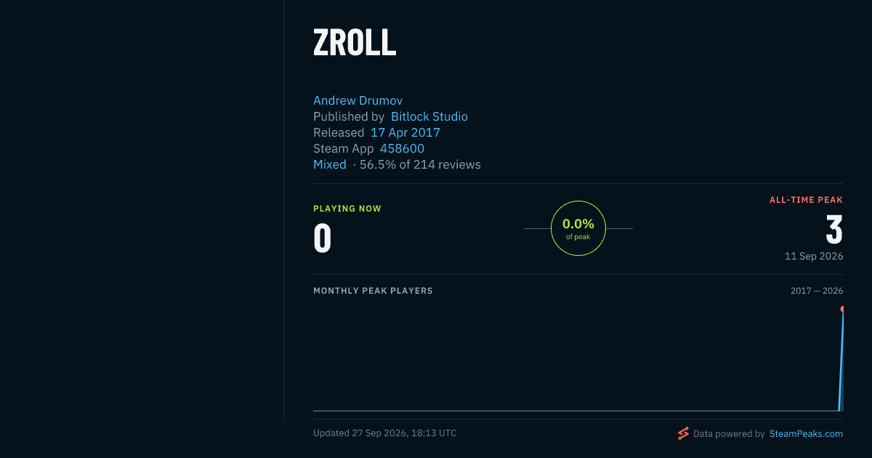Open developer Andrew Drumov's page

[358, 100]
